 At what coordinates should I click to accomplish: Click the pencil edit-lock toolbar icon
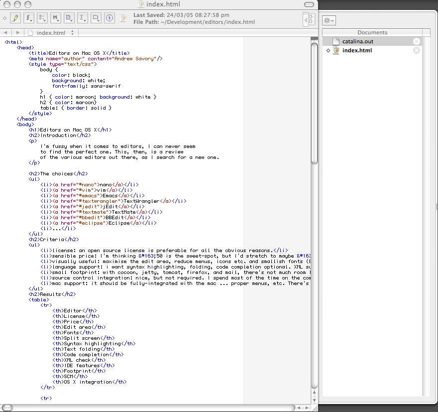[15, 18]
